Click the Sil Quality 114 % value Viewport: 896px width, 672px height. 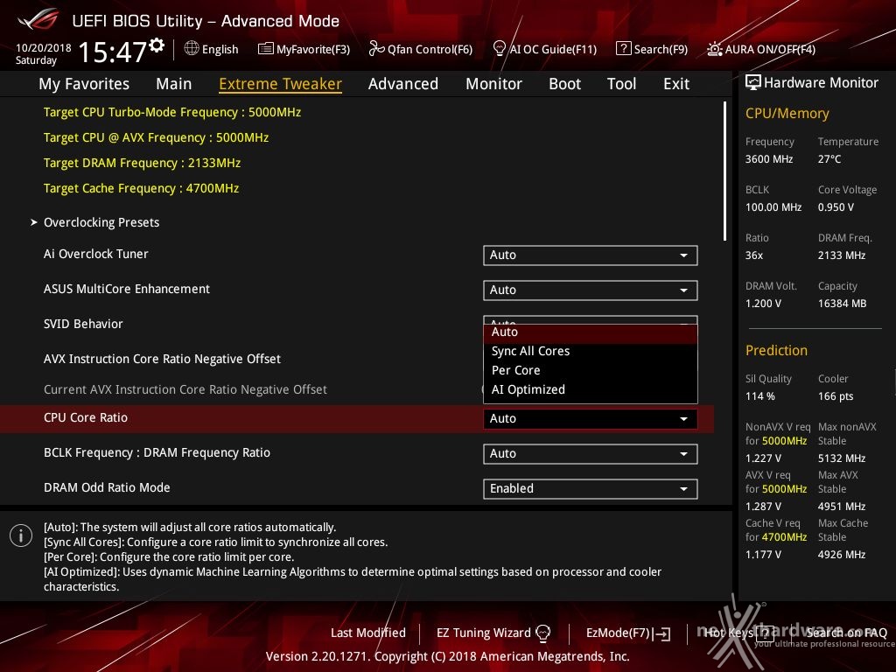(x=760, y=396)
